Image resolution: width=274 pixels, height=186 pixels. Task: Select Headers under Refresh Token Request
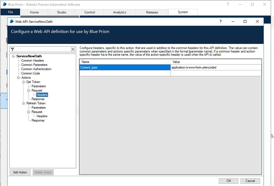pyautogui.click(x=42, y=116)
